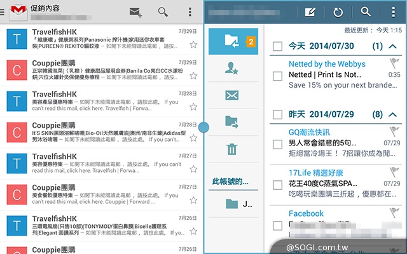407x254 pixels.
Task: Flag the 17Life 精選好康 email
Action: (394, 172)
